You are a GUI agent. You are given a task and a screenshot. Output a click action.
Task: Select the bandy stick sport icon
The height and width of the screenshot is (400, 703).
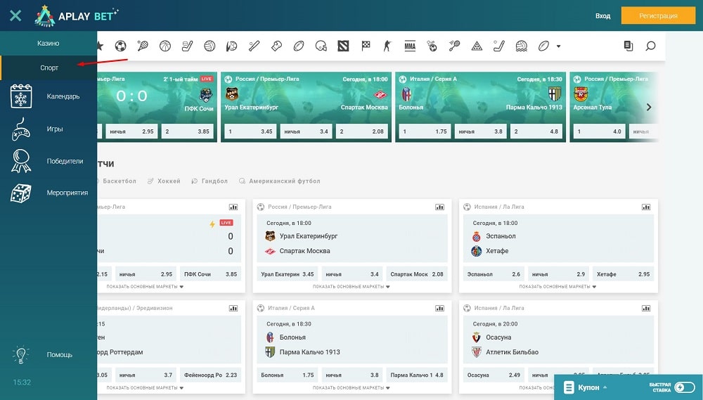coord(499,46)
